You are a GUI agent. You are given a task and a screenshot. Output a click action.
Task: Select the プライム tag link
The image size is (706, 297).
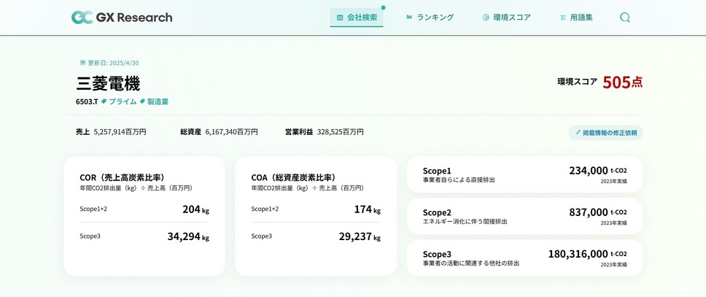(119, 102)
